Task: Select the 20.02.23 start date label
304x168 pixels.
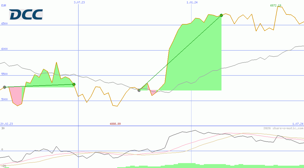Action: 6,124
